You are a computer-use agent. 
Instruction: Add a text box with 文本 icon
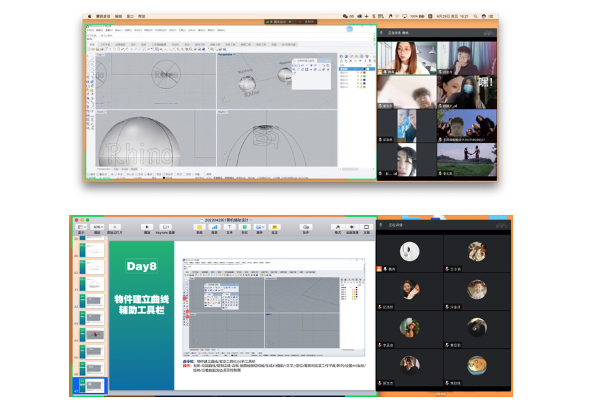(229, 227)
